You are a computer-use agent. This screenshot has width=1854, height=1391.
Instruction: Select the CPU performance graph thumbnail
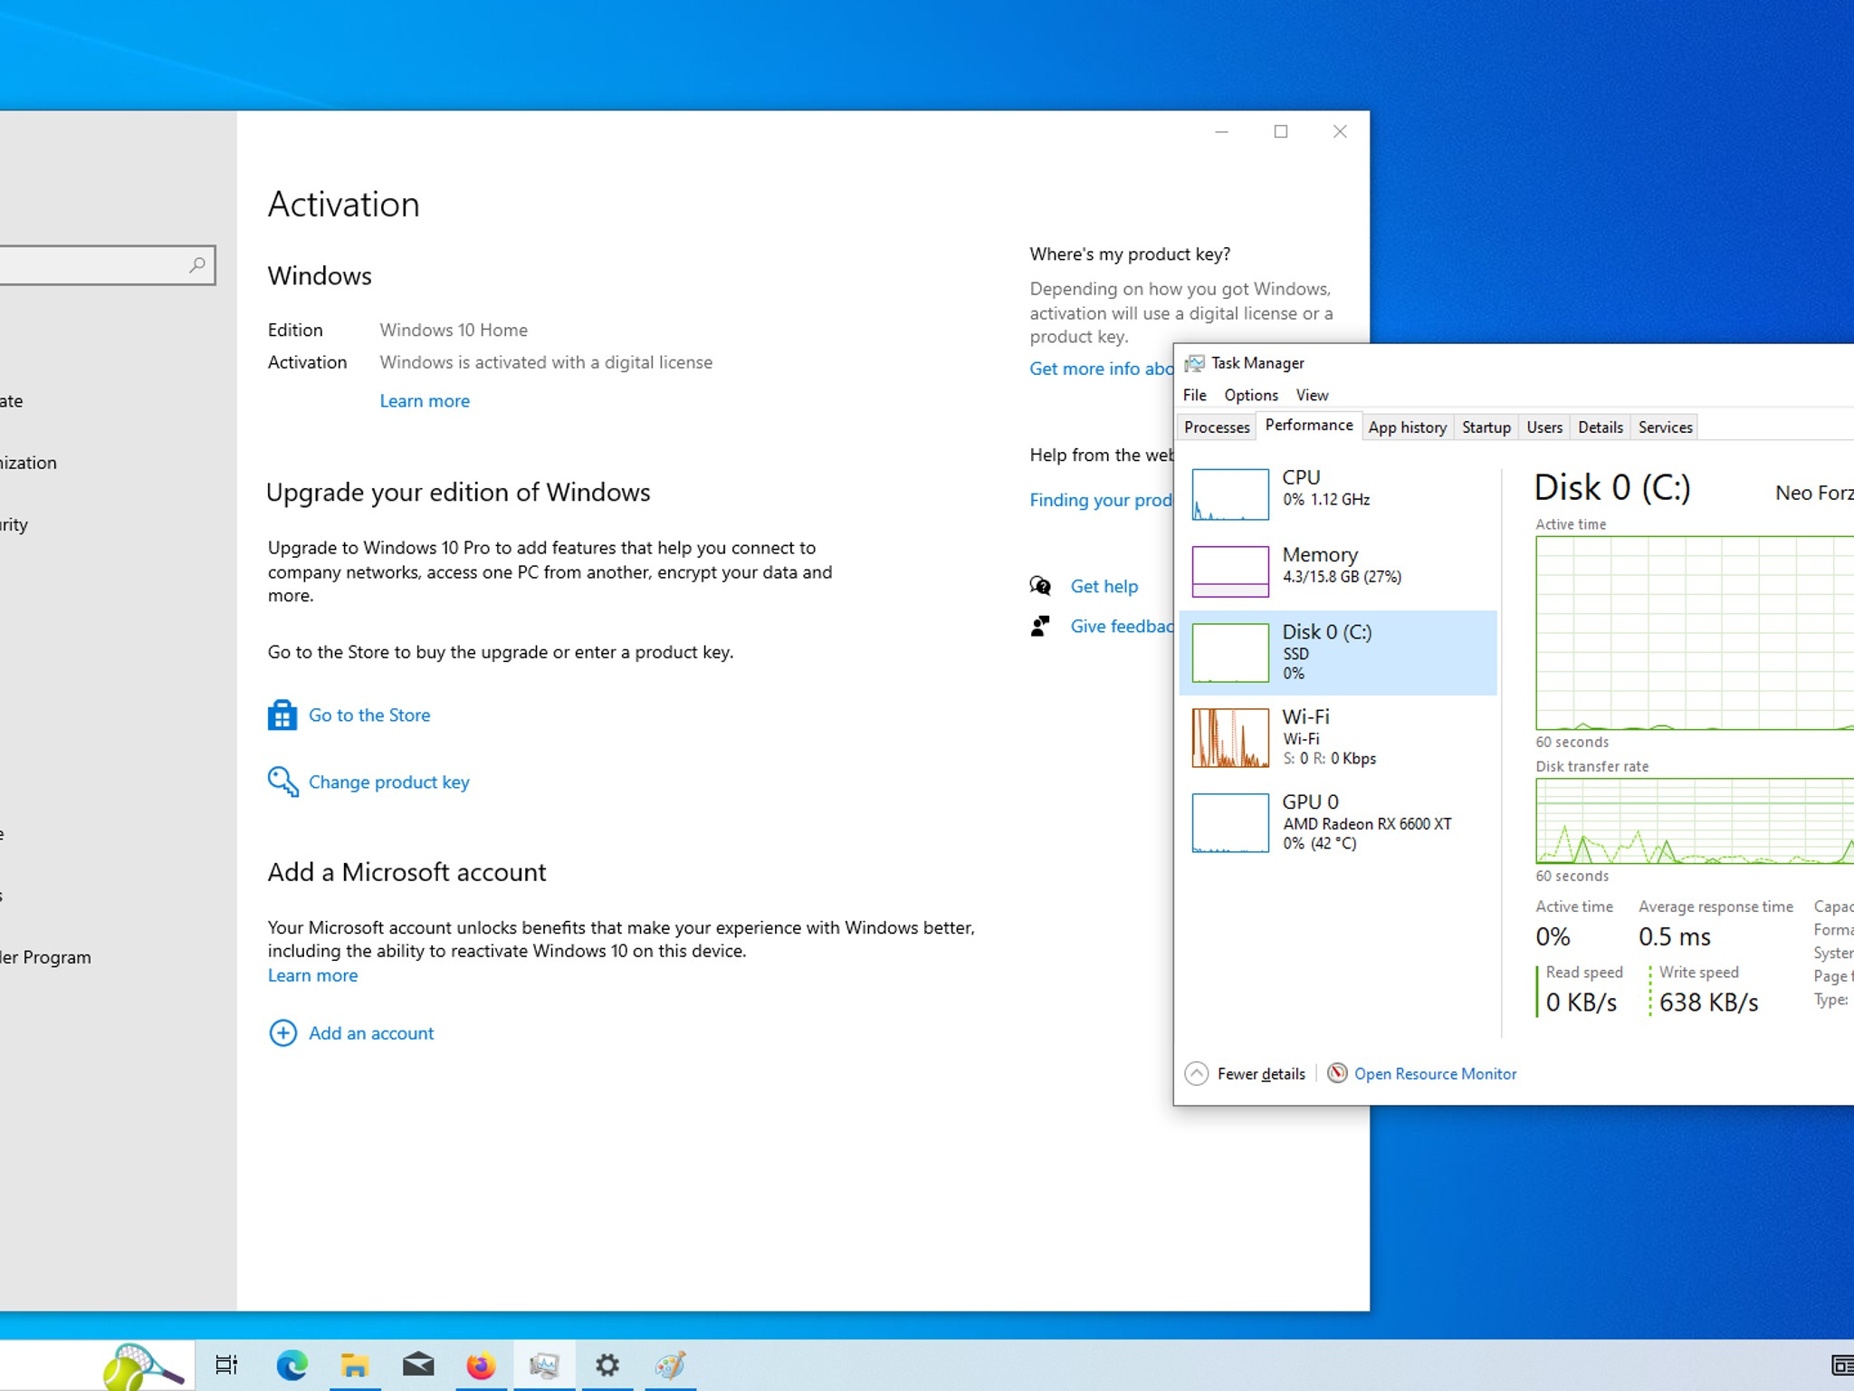click(1230, 494)
